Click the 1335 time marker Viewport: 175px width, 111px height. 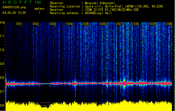[x=85, y=24]
